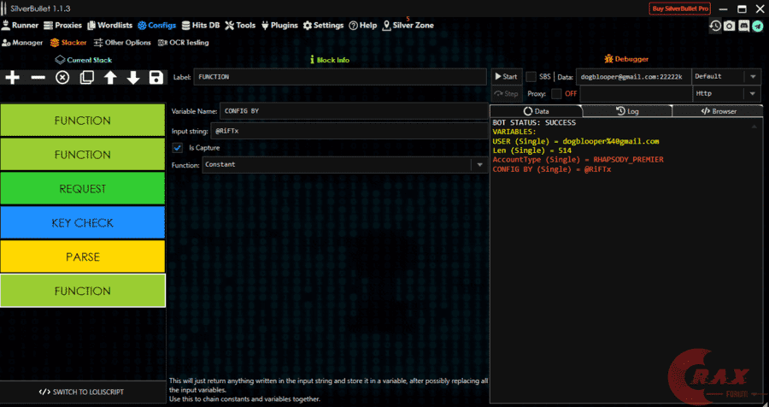Click Switch to LoliScript button
Screen dimensions: 769x407
pos(82,392)
